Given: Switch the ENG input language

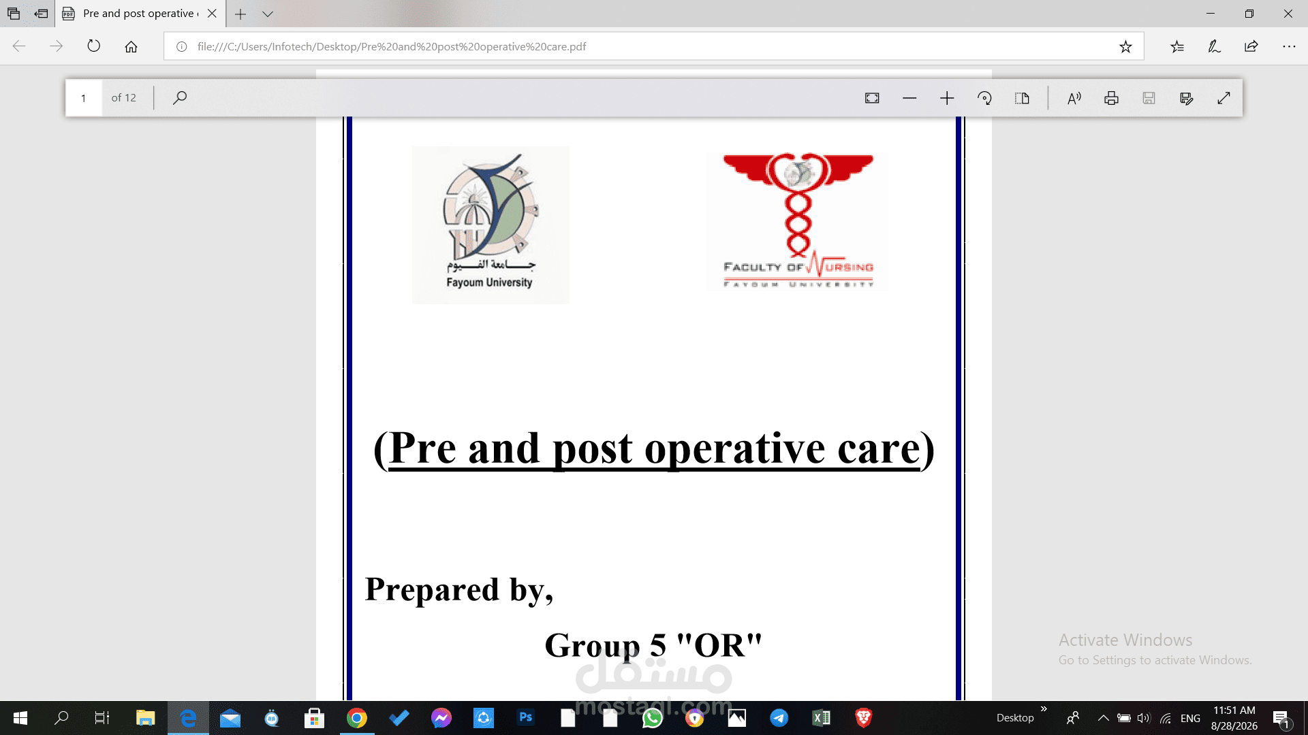Looking at the screenshot, I should coord(1190,718).
